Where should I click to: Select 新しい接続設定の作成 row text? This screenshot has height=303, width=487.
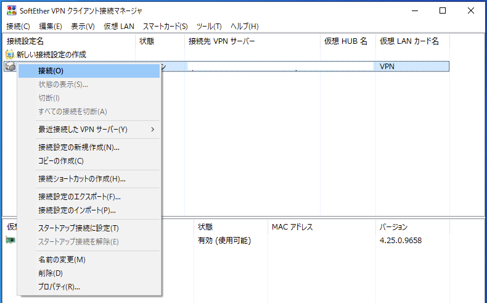(x=51, y=55)
